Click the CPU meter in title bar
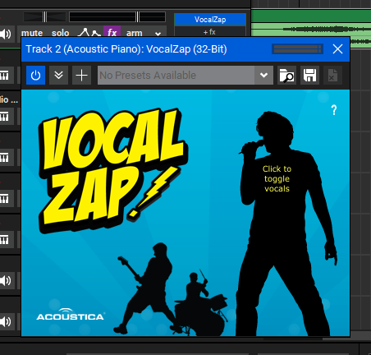The height and width of the screenshot is (355, 371). [297, 49]
